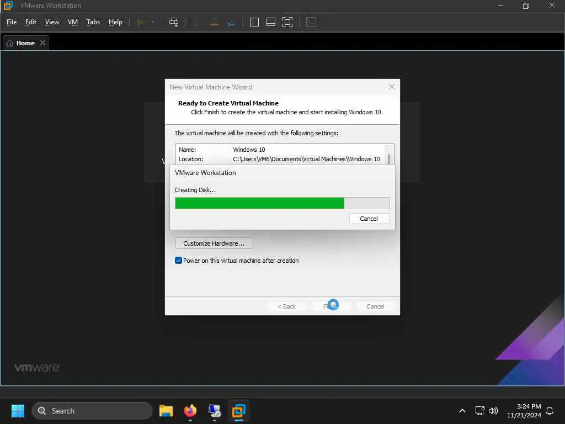This screenshot has width=565, height=424.
Task: Click the taskbar Search box
Action: tap(92, 411)
